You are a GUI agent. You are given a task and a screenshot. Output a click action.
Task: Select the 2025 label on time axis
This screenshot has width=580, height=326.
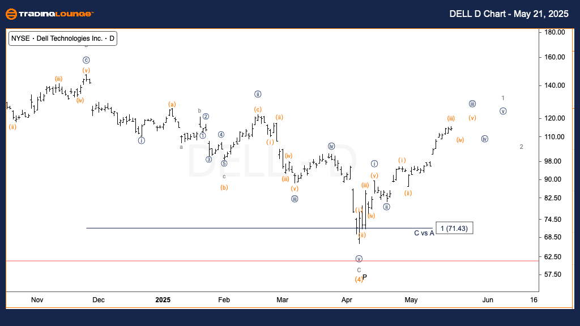(163, 300)
